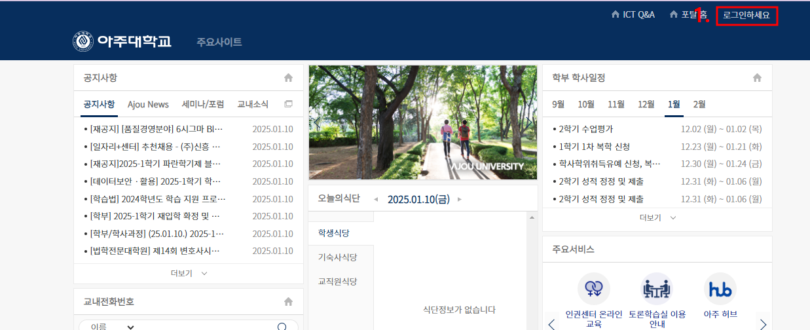Screen dimensions: 810x330
Task: Click the 로그인하세요 login link
Action: 746,14
